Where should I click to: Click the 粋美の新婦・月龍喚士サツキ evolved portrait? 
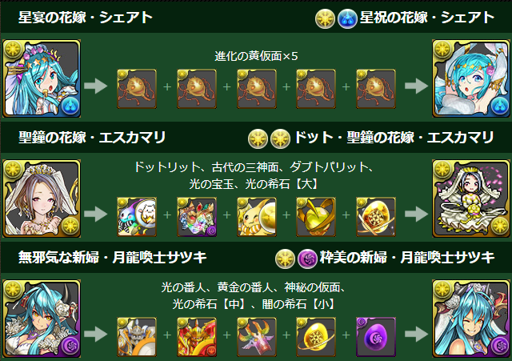tap(471, 319)
